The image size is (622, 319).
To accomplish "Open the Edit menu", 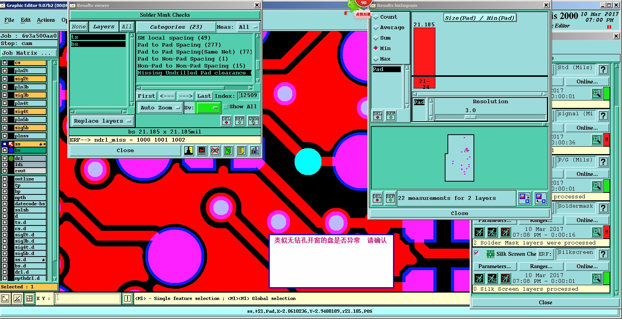I will (26, 20).
